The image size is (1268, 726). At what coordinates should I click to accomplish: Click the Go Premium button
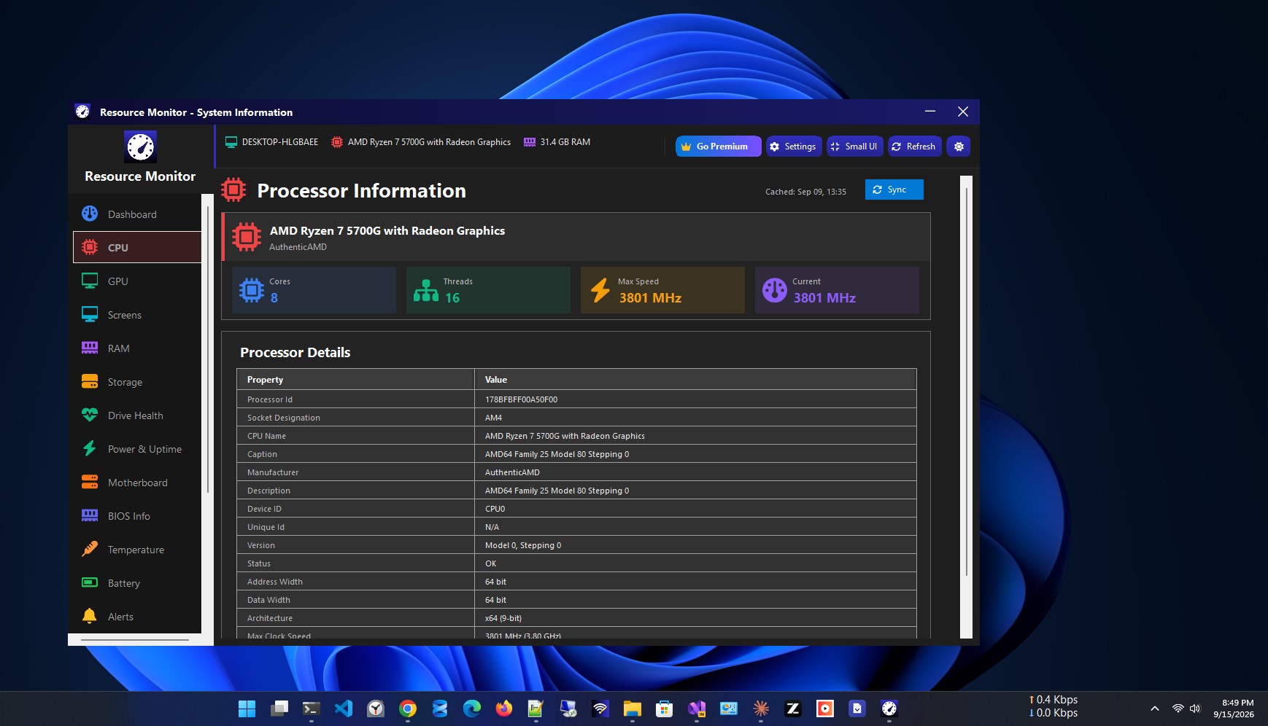718,147
